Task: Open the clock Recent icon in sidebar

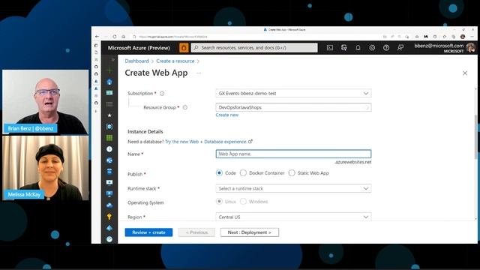Action: (109, 149)
